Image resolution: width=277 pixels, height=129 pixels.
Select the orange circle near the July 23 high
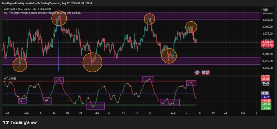[x=149, y=19]
